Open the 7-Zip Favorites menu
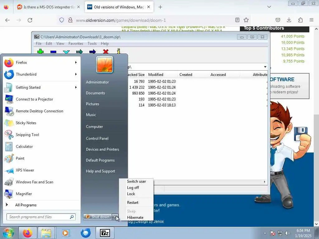Image resolution: width=319 pixels, height=239 pixels. point(76,44)
